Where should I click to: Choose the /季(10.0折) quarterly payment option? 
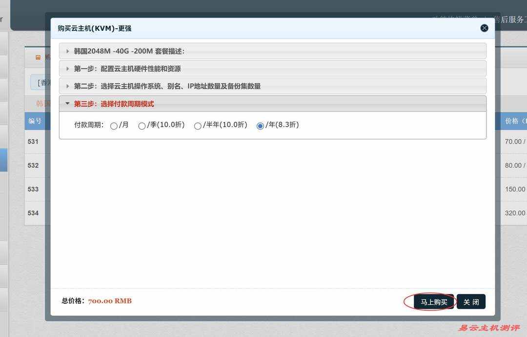(142, 126)
